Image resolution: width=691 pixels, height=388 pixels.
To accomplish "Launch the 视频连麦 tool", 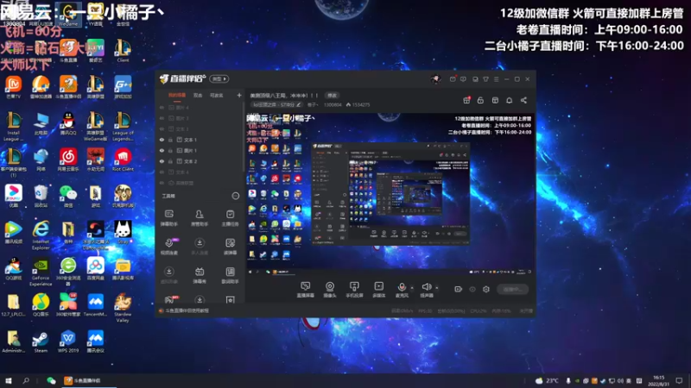I will click(169, 247).
